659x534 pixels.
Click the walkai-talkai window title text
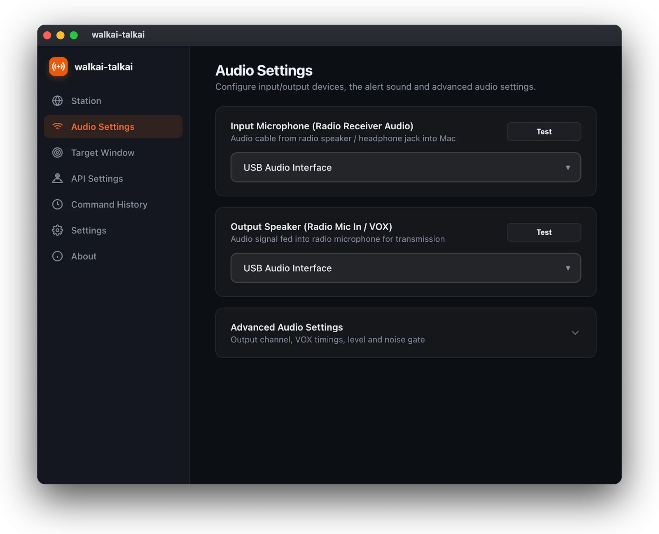118,35
